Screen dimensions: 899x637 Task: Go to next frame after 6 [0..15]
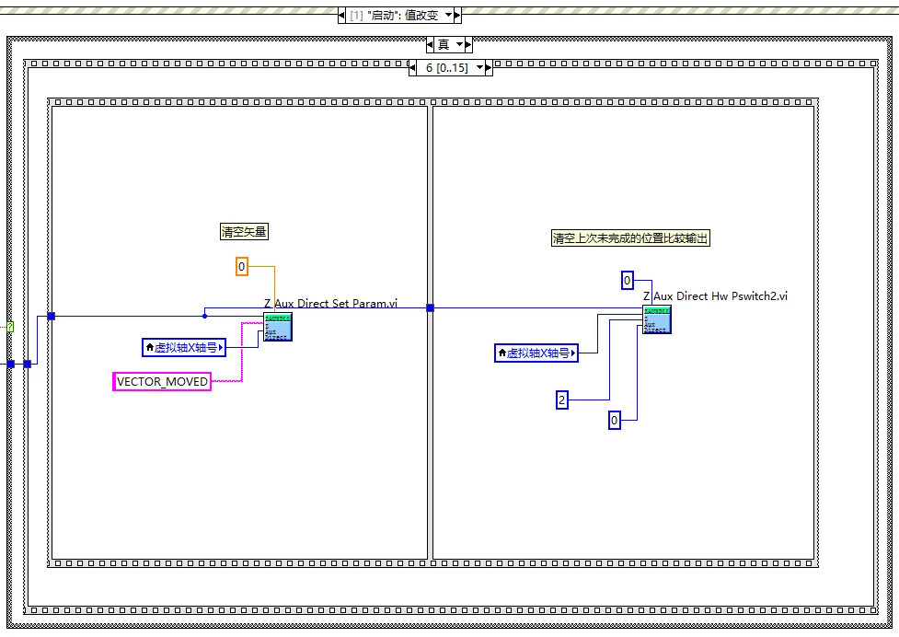489,67
